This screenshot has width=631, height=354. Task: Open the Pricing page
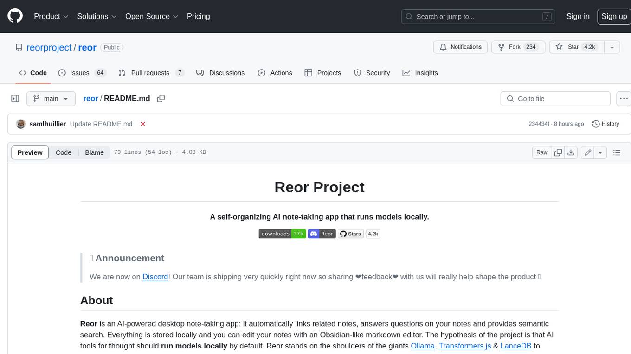pyautogui.click(x=198, y=16)
